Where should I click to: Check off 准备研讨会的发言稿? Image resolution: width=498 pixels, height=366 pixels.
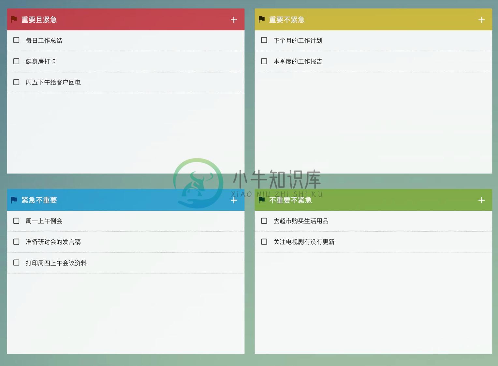[x=16, y=241]
